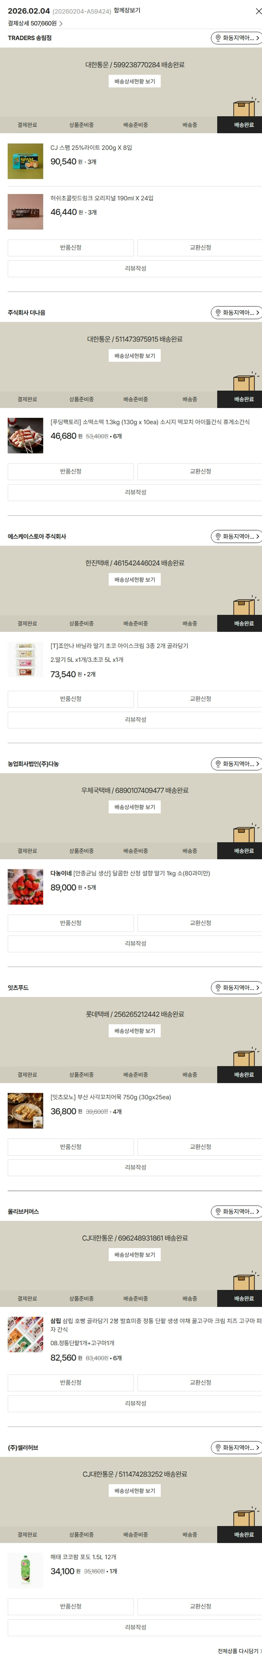262x1663 pixels.
Task: Select the 배송완료 step in the TRADERS tracker
Action: (244, 125)
